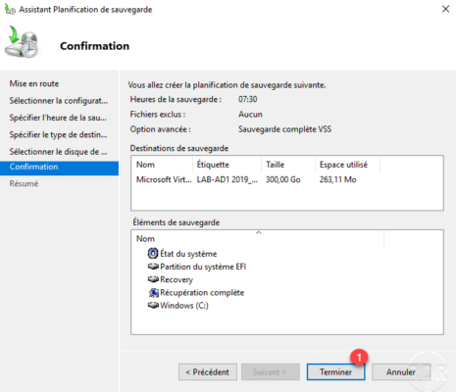Sort destinations by Nom column header
Viewport: 456px width, 392px height.
coord(162,165)
